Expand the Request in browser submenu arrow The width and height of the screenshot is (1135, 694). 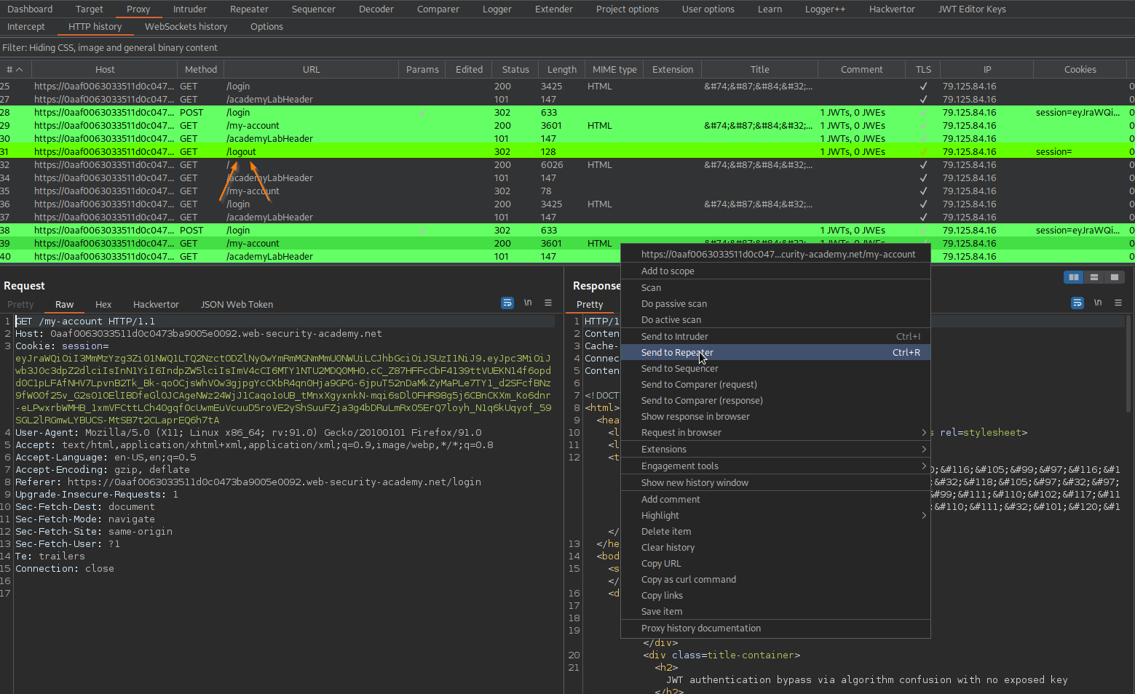[924, 433]
